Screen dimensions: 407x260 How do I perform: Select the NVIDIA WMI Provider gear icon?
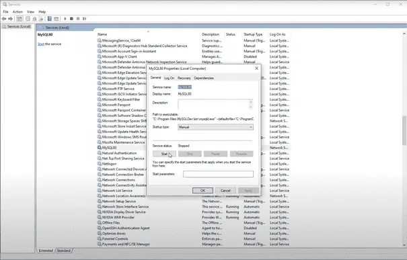[x=99, y=217]
